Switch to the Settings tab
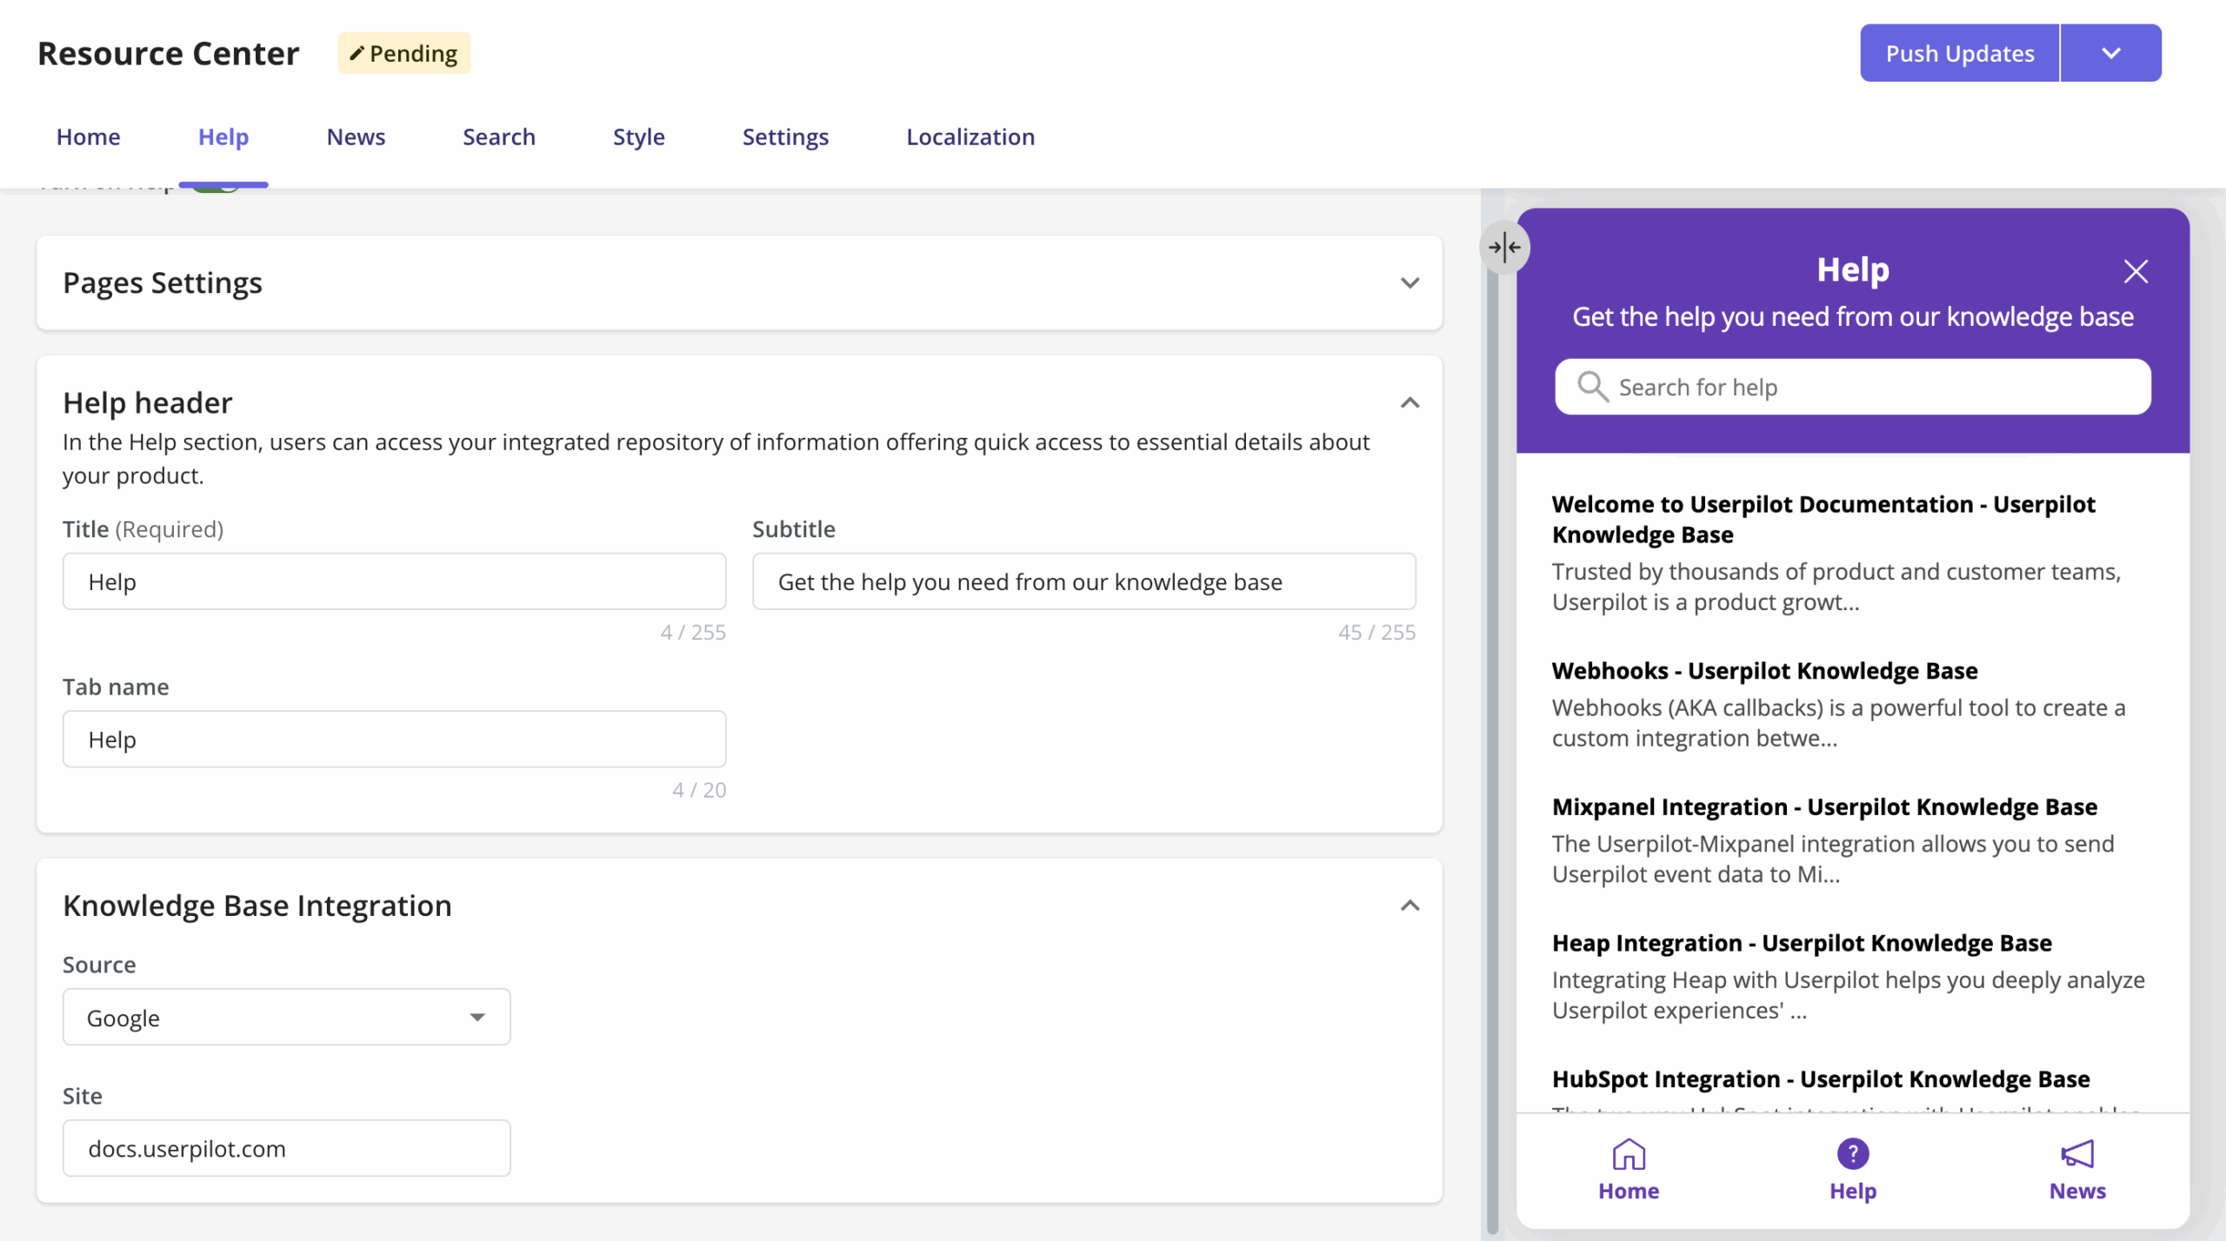 784,136
